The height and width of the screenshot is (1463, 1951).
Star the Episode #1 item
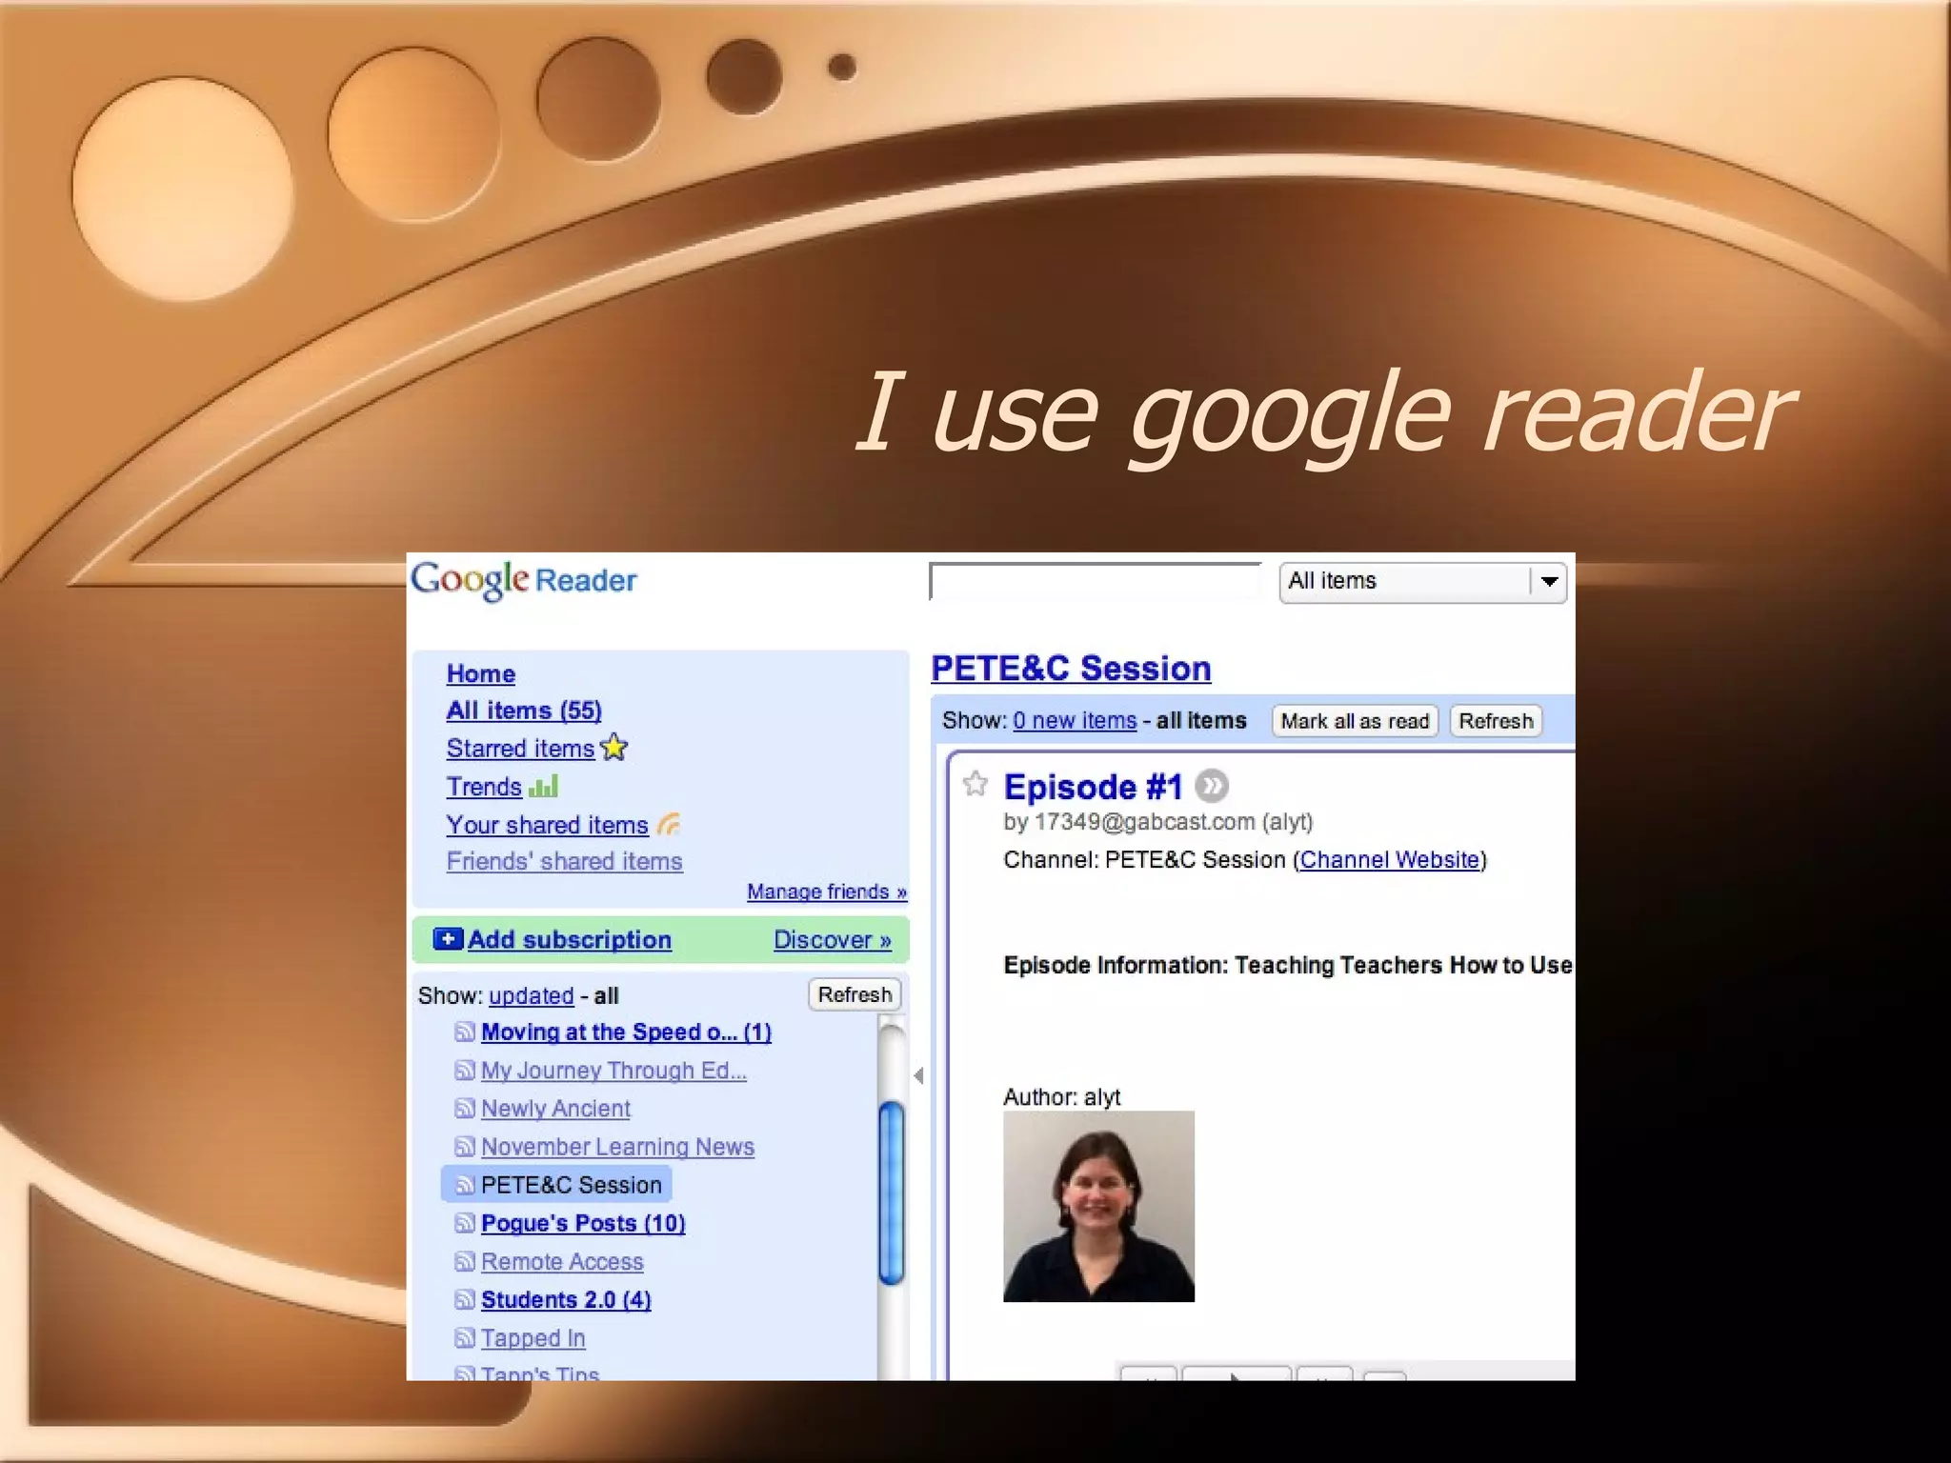click(975, 784)
